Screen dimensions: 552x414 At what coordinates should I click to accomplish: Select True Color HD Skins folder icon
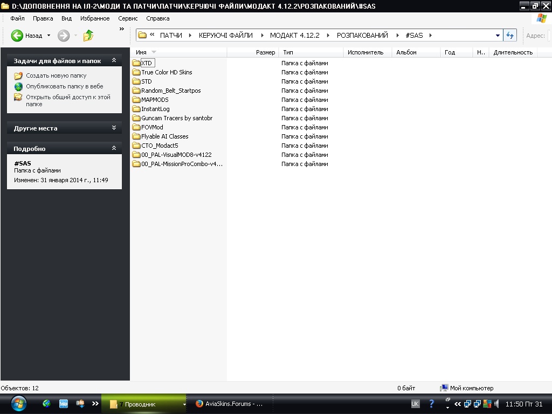(136, 72)
